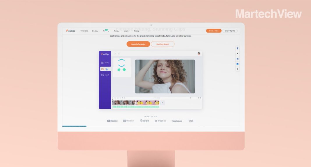
Task: Expand the Tools dropdown menu
Action: (116, 31)
